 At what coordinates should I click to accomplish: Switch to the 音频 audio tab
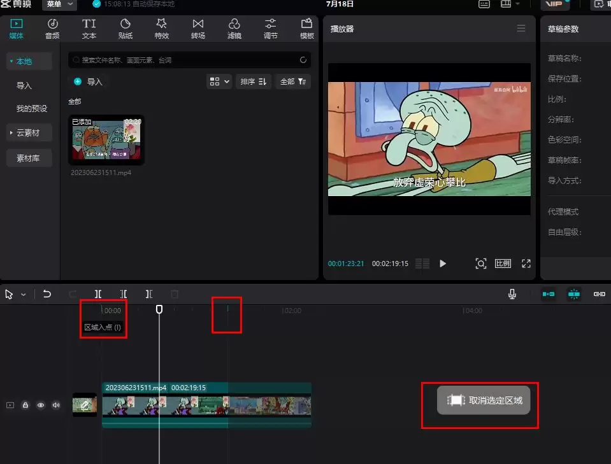pos(52,29)
